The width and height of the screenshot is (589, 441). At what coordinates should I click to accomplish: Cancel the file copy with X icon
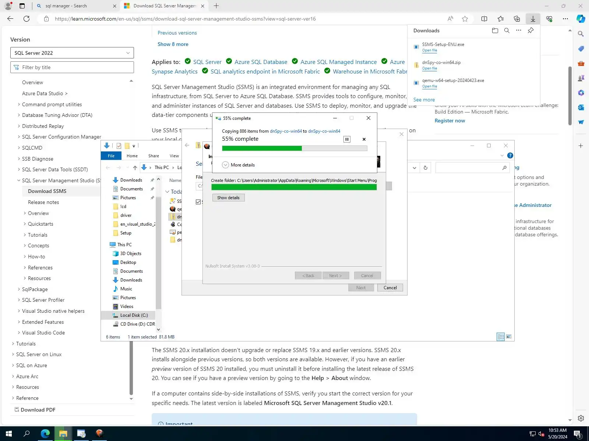(364, 139)
